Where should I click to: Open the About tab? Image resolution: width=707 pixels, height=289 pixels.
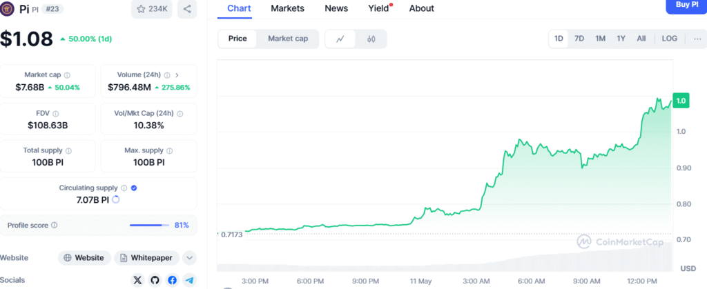pyautogui.click(x=422, y=8)
